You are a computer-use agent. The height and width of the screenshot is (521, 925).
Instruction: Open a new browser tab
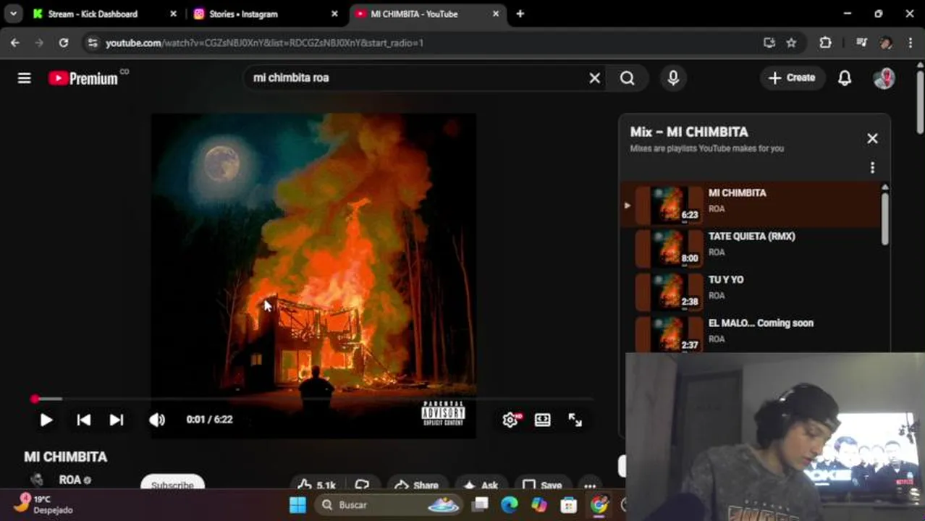coord(520,14)
